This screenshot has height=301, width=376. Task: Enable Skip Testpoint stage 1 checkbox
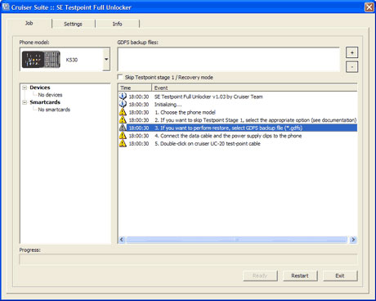pyautogui.click(x=120, y=77)
